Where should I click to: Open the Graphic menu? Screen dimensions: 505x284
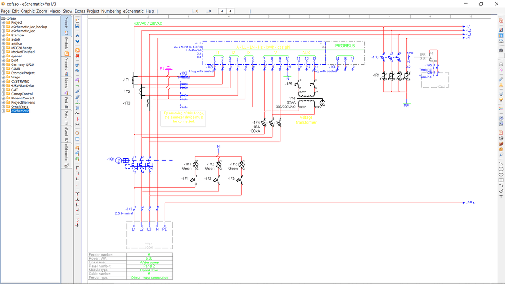[x=28, y=11]
